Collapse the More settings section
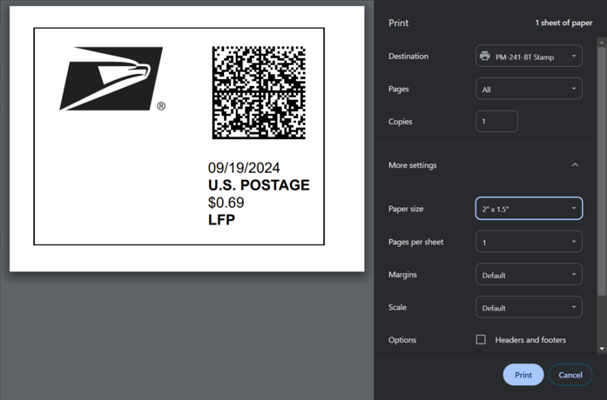Image resolution: width=607 pixels, height=400 pixels. (574, 165)
